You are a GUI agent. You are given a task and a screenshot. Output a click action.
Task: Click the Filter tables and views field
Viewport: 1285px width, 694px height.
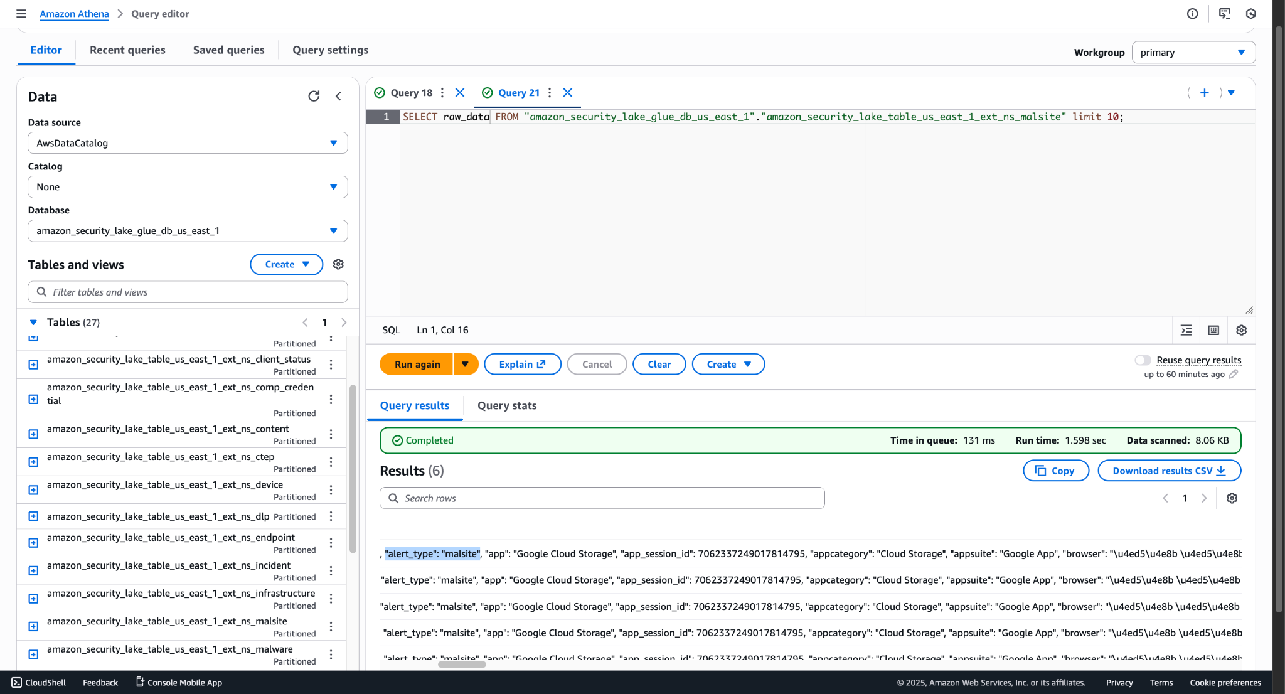(x=188, y=292)
